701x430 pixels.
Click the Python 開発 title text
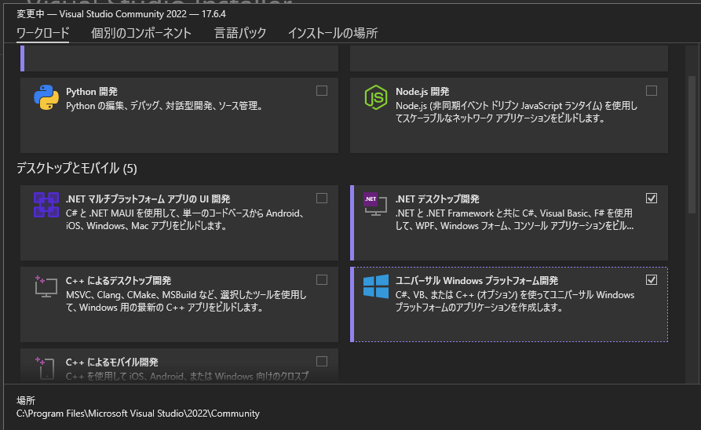(92, 92)
